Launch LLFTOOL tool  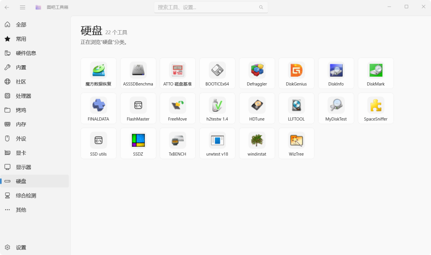coord(296,108)
